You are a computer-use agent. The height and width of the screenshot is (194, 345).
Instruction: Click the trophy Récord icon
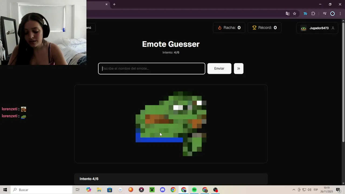(x=254, y=27)
